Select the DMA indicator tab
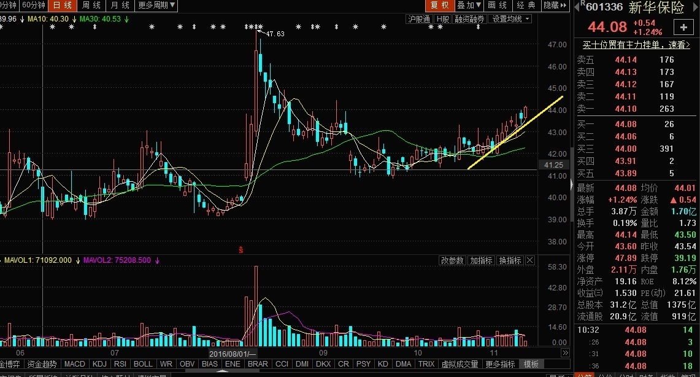Image resolution: width=700 pixels, height=377 pixels. click(x=403, y=364)
